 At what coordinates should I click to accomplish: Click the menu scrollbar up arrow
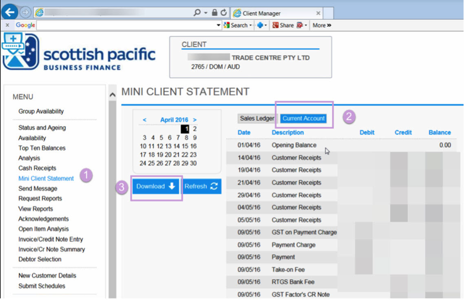(112, 95)
